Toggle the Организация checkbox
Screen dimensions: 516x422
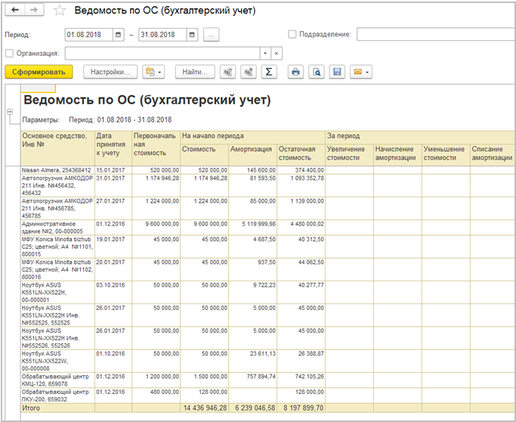pyautogui.click(x=9, y=53)
